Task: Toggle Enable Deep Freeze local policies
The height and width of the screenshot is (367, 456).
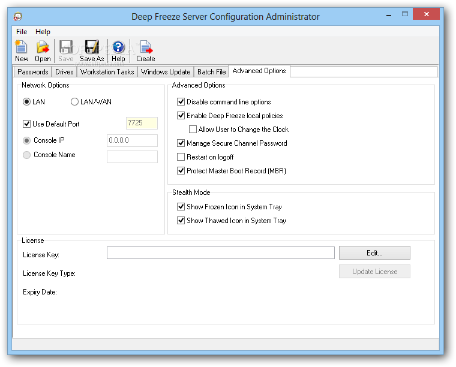Action: tap(181, 115)
